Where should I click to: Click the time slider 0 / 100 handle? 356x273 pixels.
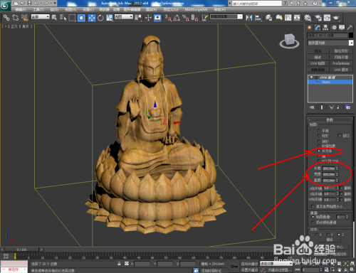21,250
